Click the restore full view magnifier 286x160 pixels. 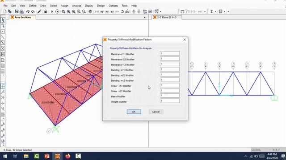coord(68,12)
